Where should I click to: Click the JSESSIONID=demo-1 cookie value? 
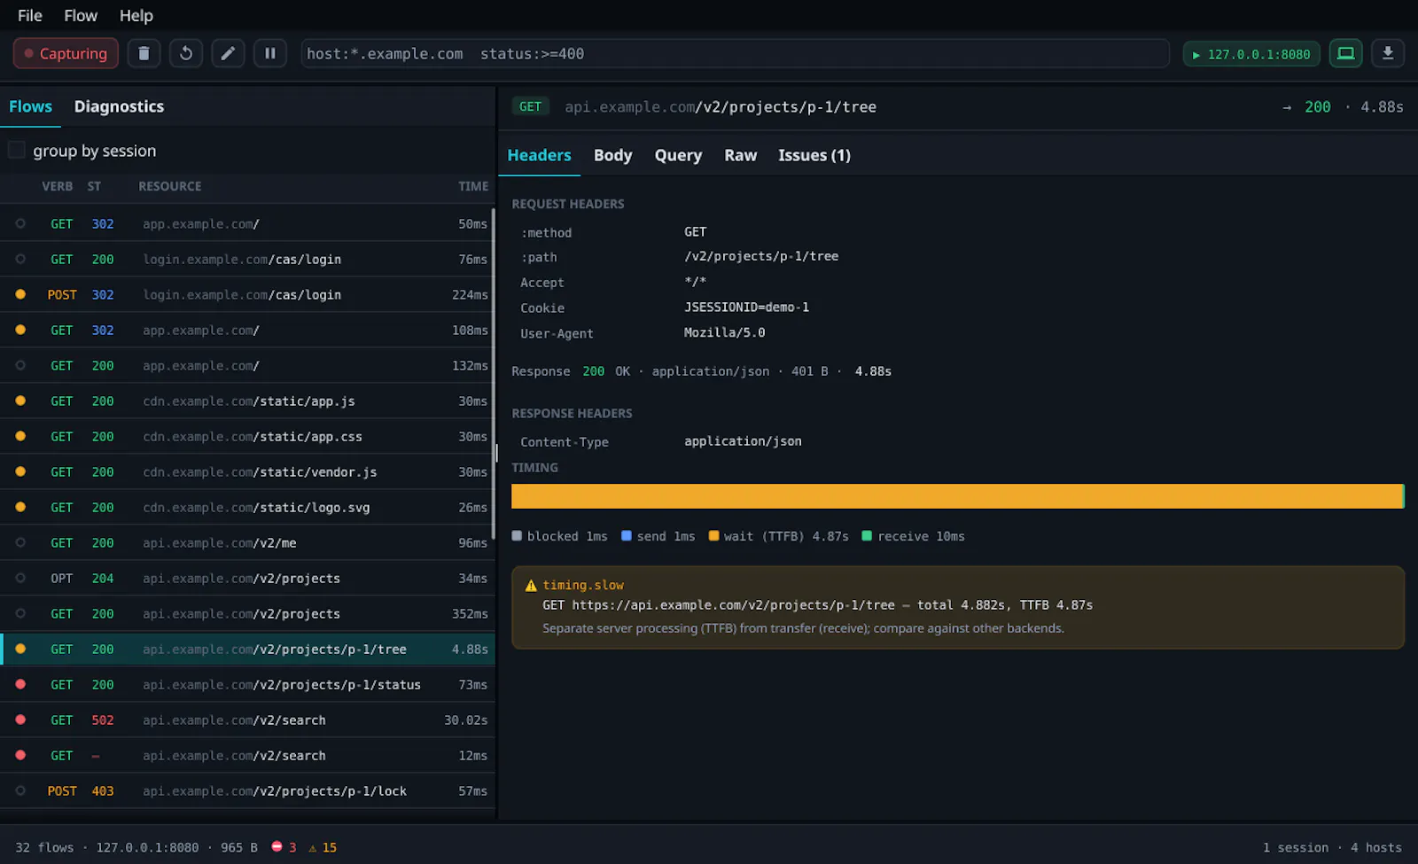pyautogui.click(x=746, y=307)
